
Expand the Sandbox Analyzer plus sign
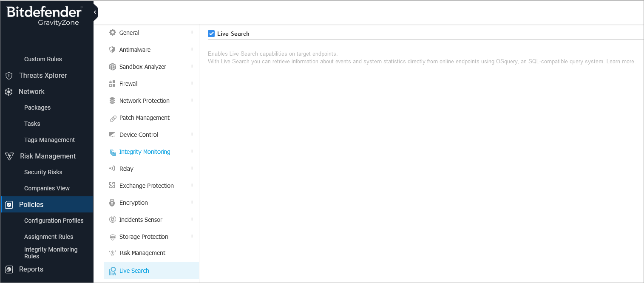tap(192, 66)
